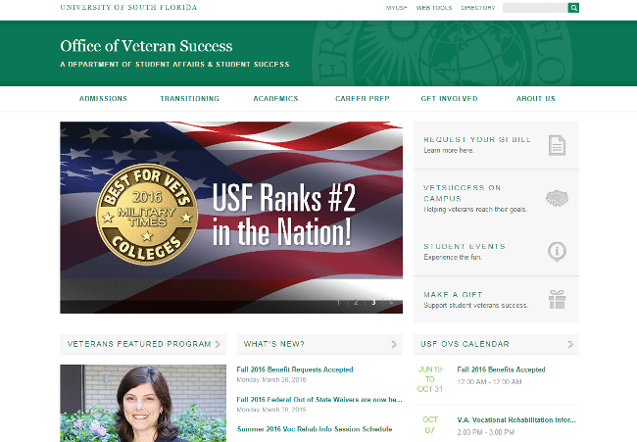Viewport: 637px width, 442px height.
Task: Click the featured program woman photo
Action: (143, 403)
